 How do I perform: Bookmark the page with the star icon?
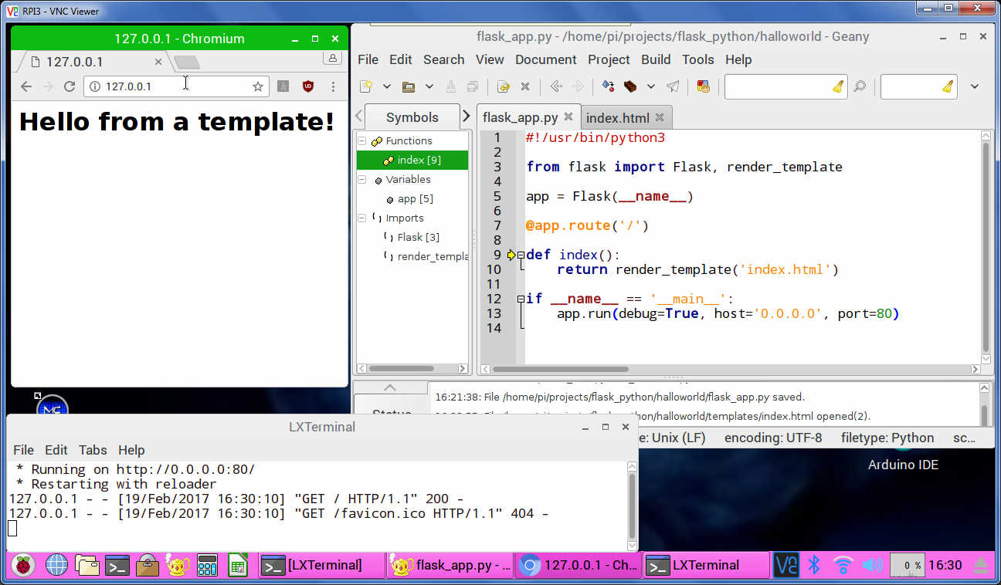[258, 86]
